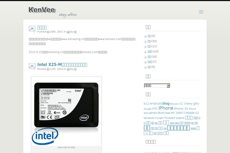Open the category link with count (33)
This screenshot has width=230, height=153.
[x=149, y=41]
